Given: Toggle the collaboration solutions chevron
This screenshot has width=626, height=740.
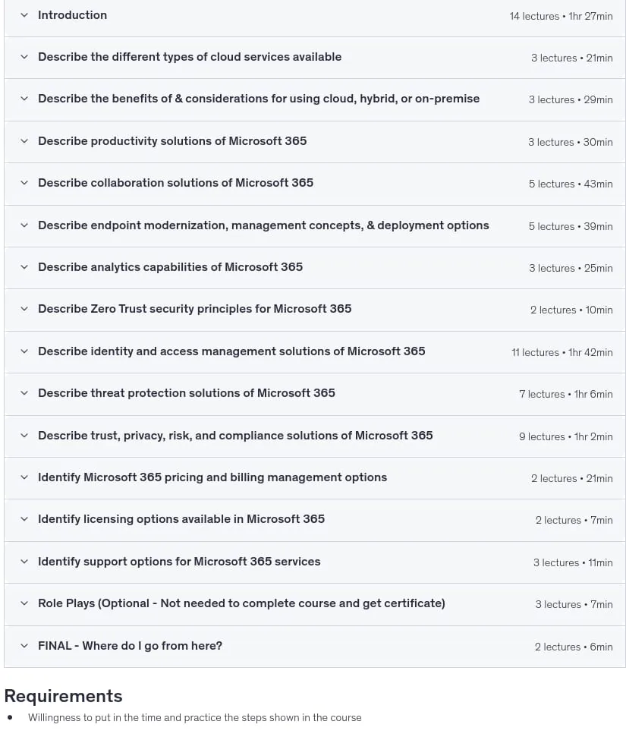Looking at the screenshot, I should [x=24, y=183].
